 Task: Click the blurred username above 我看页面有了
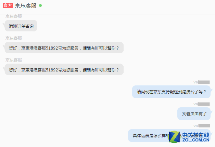pyautogui.click(x=202, y=104)
